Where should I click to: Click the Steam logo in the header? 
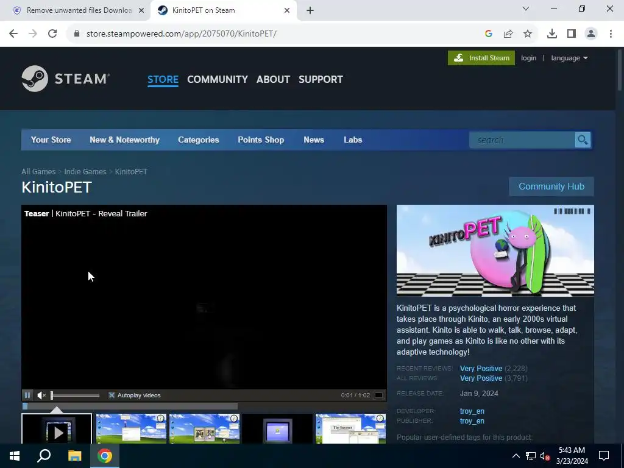pyautogui.click(x=66, y=79)
